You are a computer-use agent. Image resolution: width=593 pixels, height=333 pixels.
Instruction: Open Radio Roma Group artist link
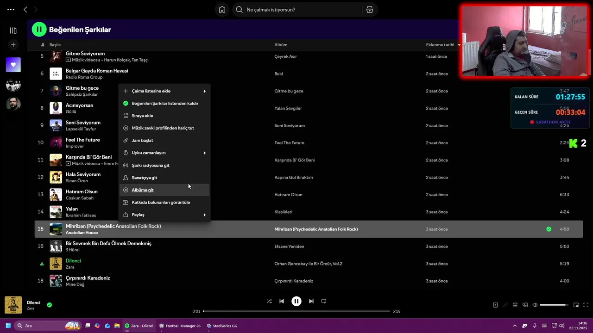click(x=84, y=77)
